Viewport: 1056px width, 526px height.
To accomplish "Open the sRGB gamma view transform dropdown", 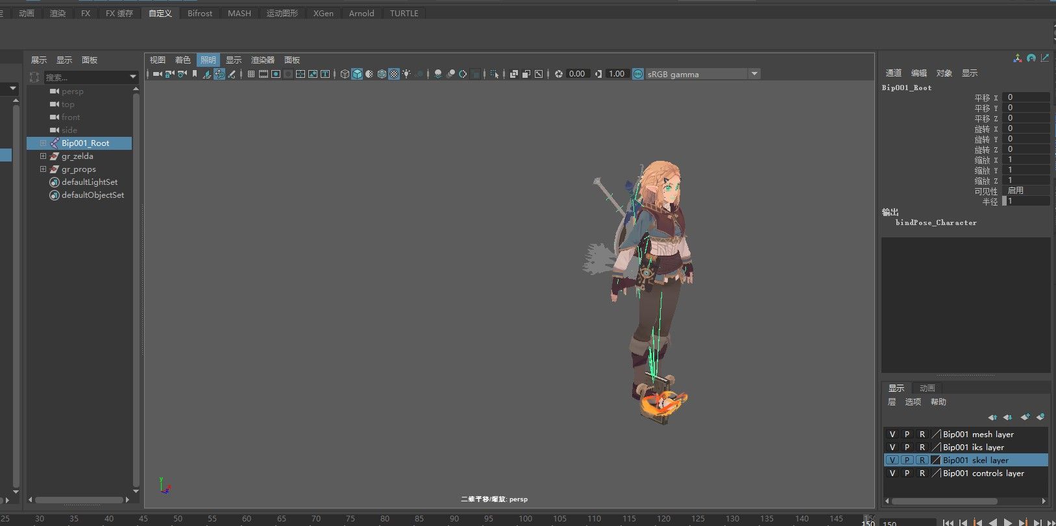I will coord(754,74).
